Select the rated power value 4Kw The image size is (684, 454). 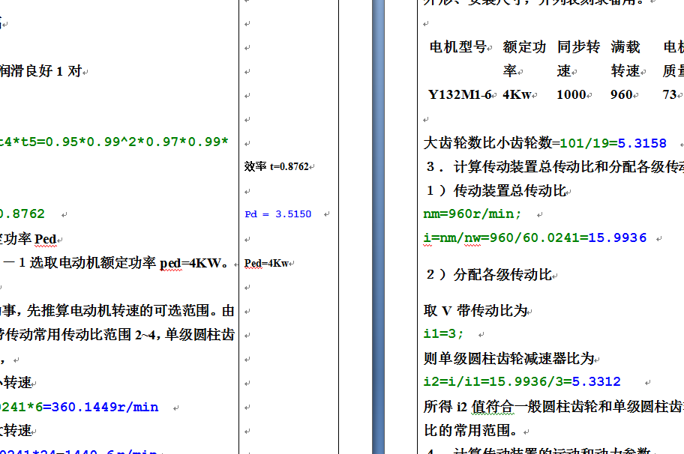[517, 94]
